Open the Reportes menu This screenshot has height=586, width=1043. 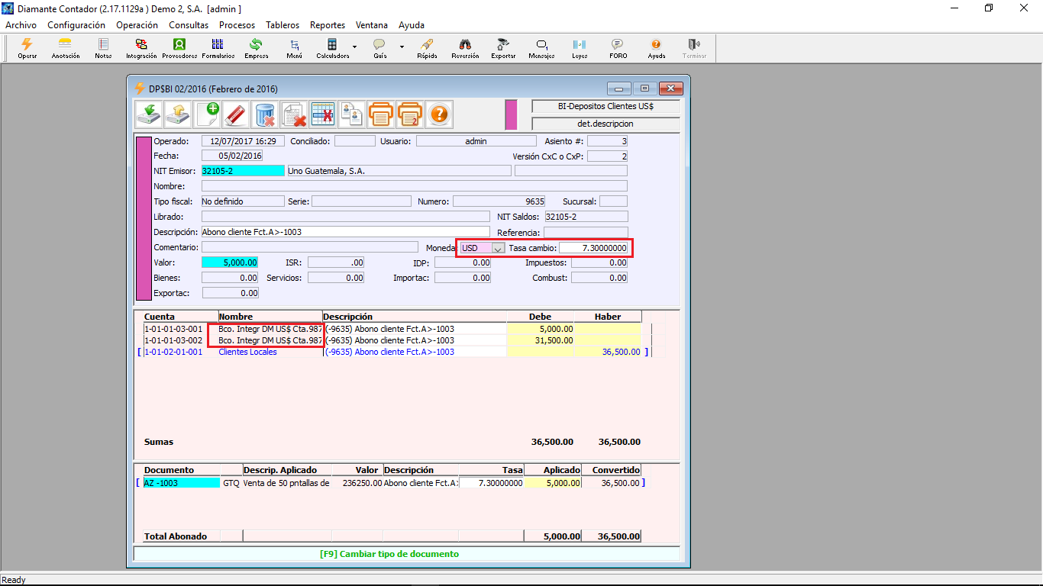point(327,25)
